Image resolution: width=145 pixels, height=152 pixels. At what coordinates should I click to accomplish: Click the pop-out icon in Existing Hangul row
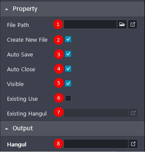click(133, 113)
